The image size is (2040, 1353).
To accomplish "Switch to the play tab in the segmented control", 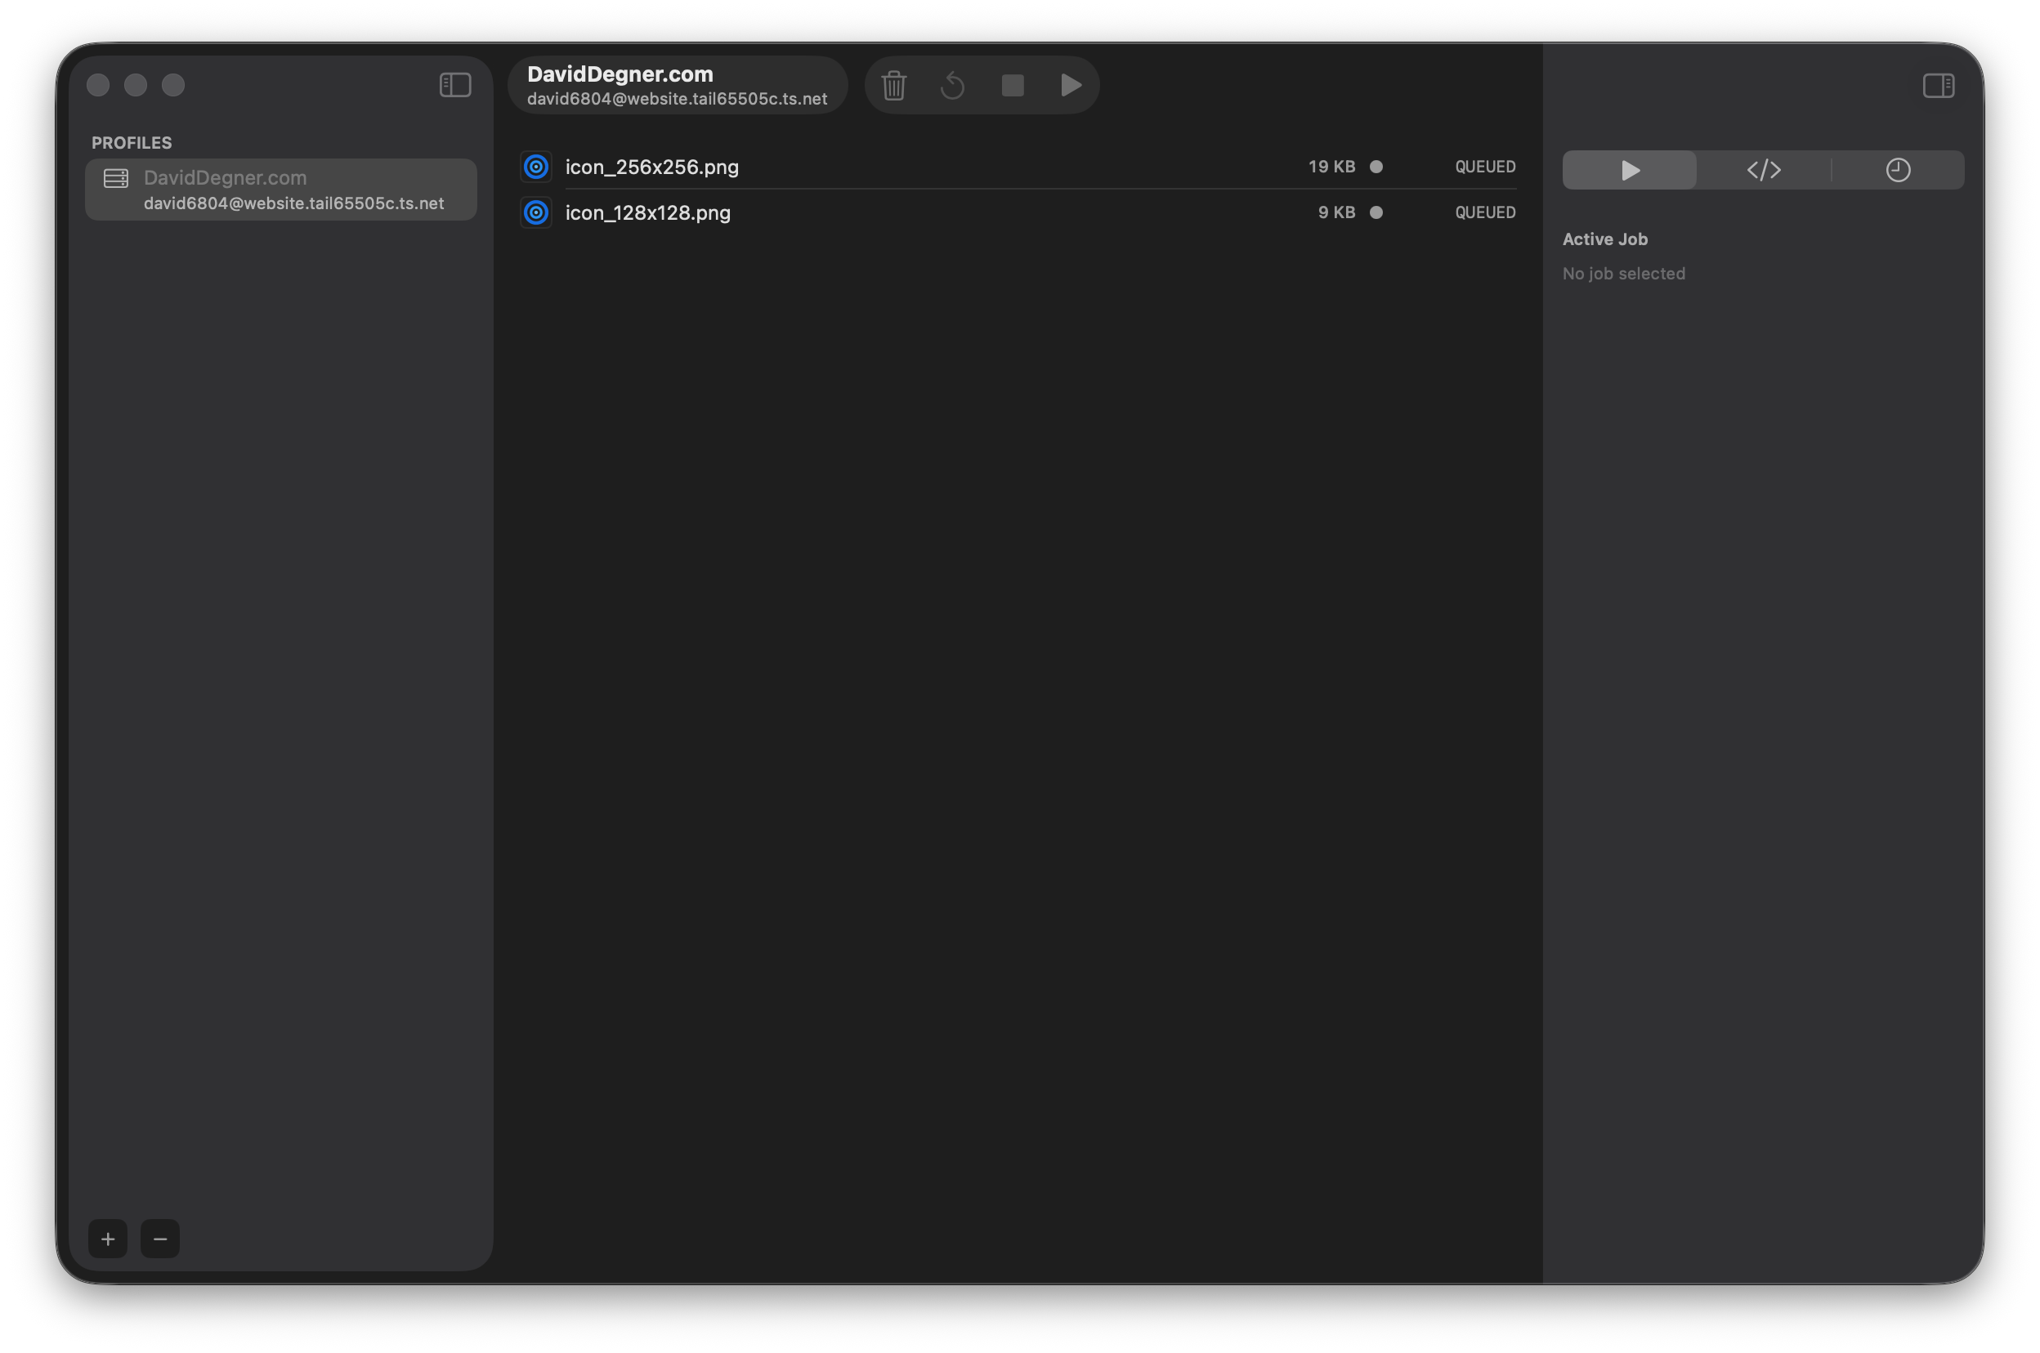I will (x=1627, y=169).
